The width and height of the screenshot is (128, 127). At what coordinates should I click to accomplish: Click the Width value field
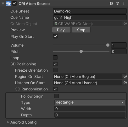tap(90, 109)
